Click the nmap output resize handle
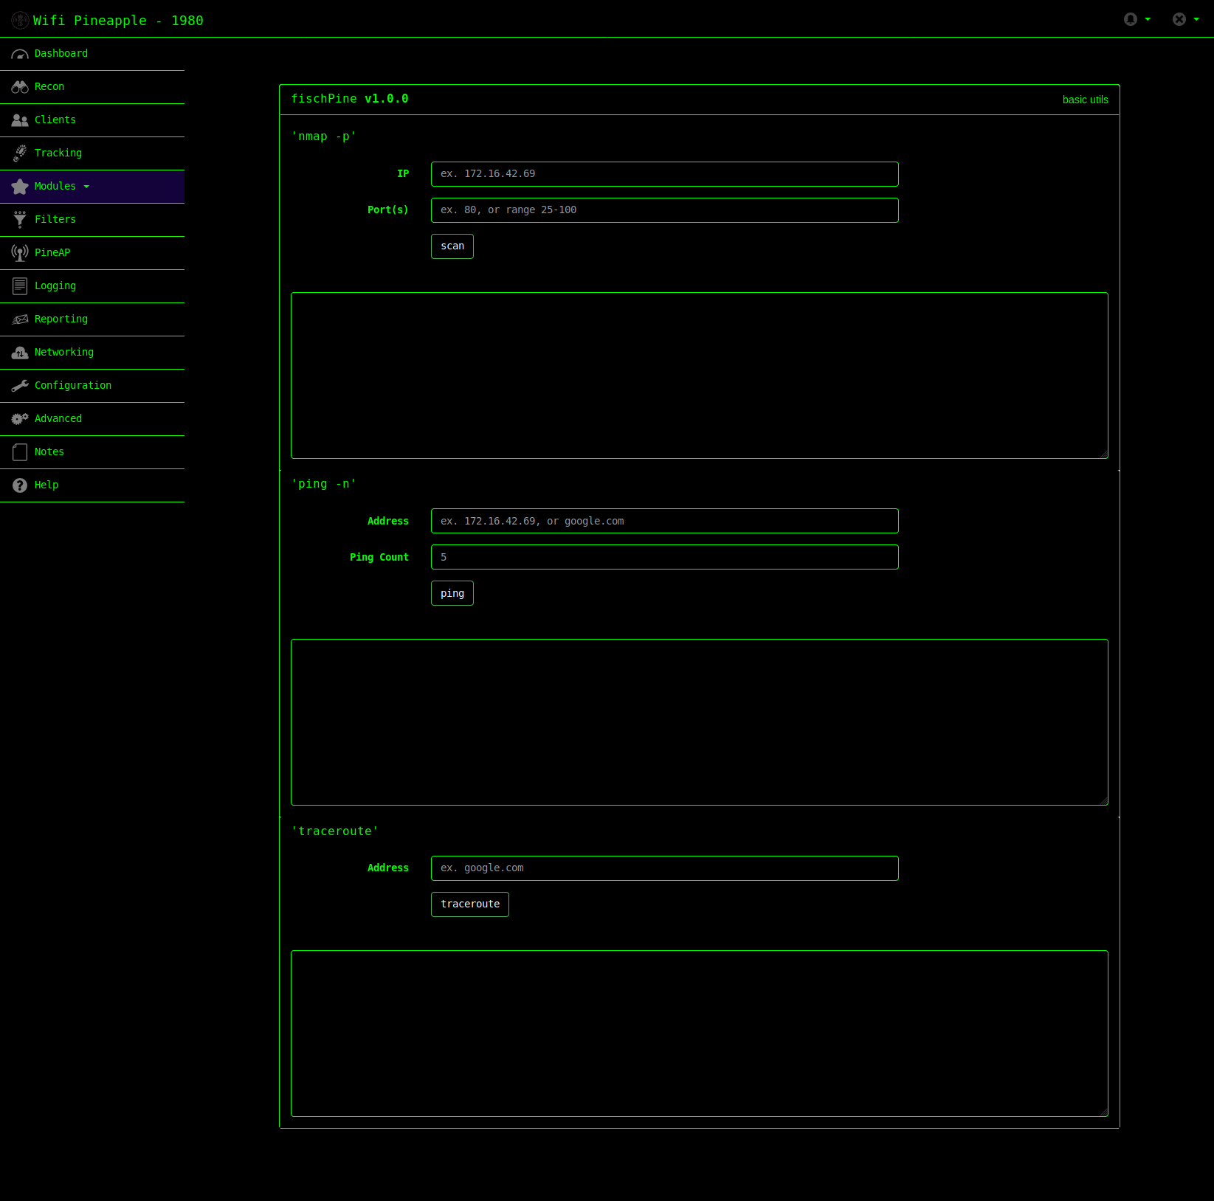Image resolution: width=1214 pixels, height=1201 pixels. point(1103,454)
